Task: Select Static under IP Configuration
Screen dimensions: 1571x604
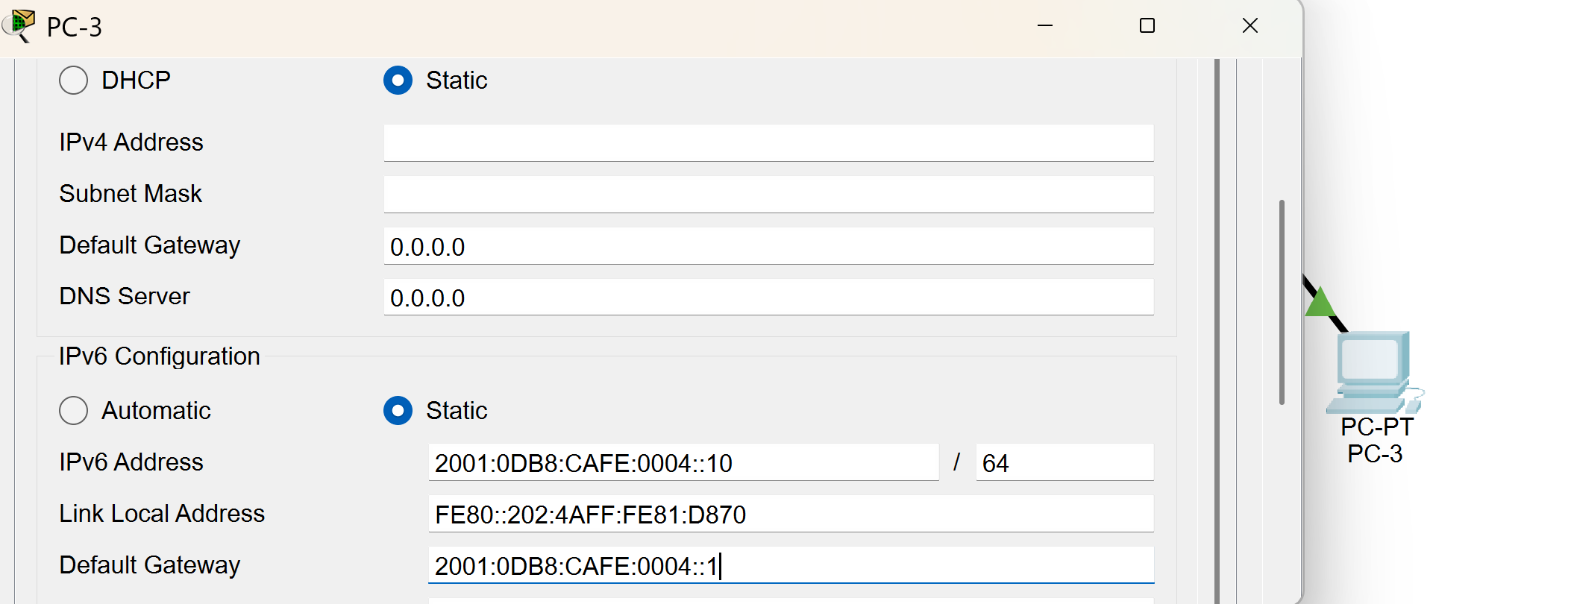Action: [x=398, y=81]
